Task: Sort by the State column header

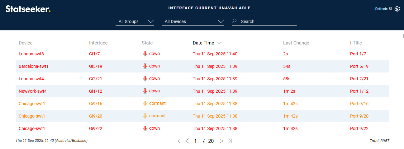Action: [x=147, y=43]
